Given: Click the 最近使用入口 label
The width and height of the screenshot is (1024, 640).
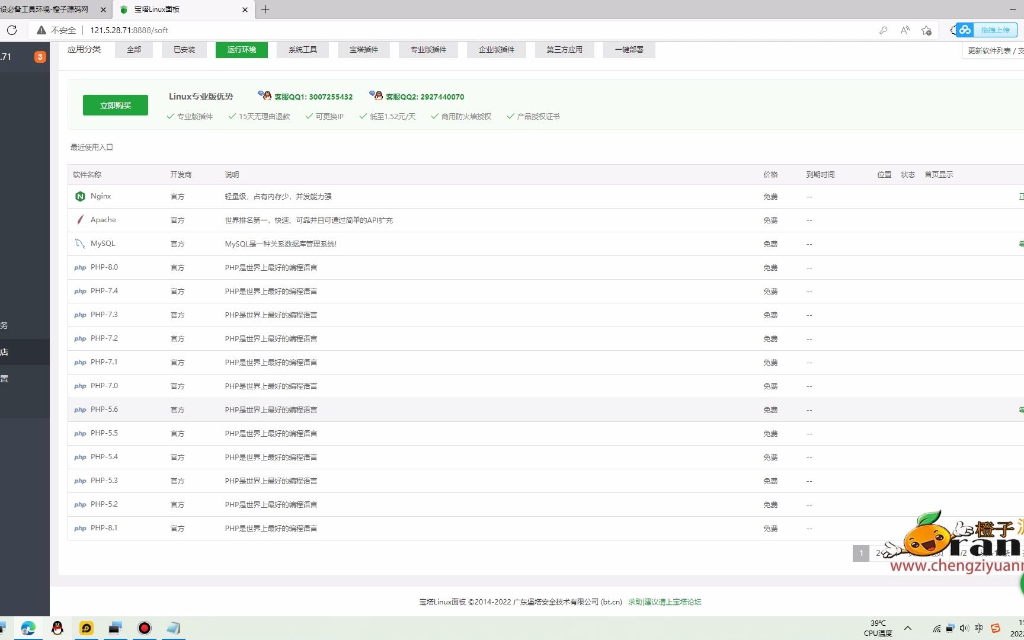Looking at the screenshot, I should pos(92,148).
